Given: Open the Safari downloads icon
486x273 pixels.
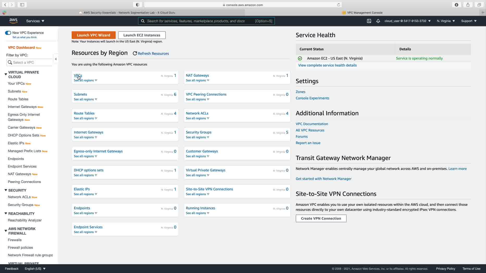Looking at the screenshot, I should click(457, 5).
